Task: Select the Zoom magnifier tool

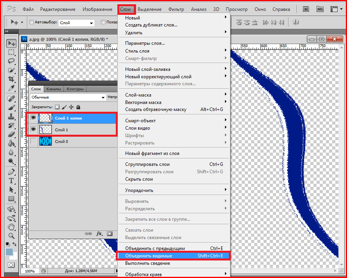Action: point(11,236)
